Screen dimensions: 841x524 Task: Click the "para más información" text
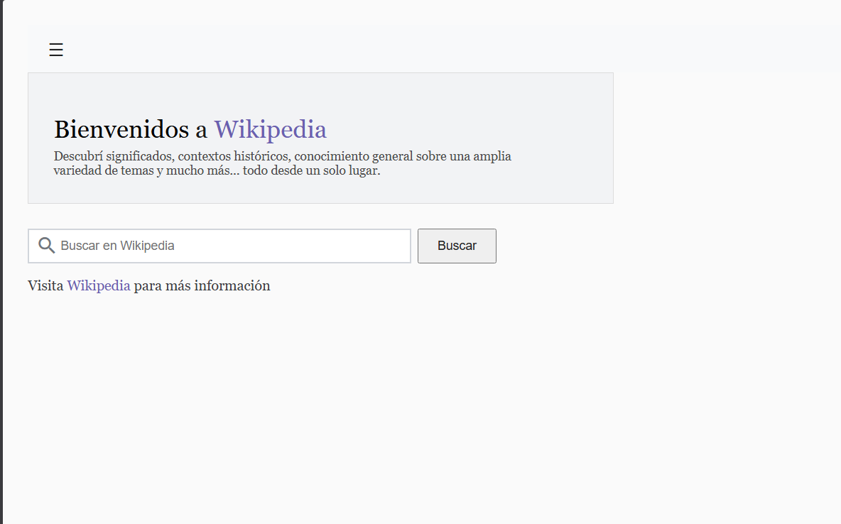pyautogui.click(x=202, y=285)
